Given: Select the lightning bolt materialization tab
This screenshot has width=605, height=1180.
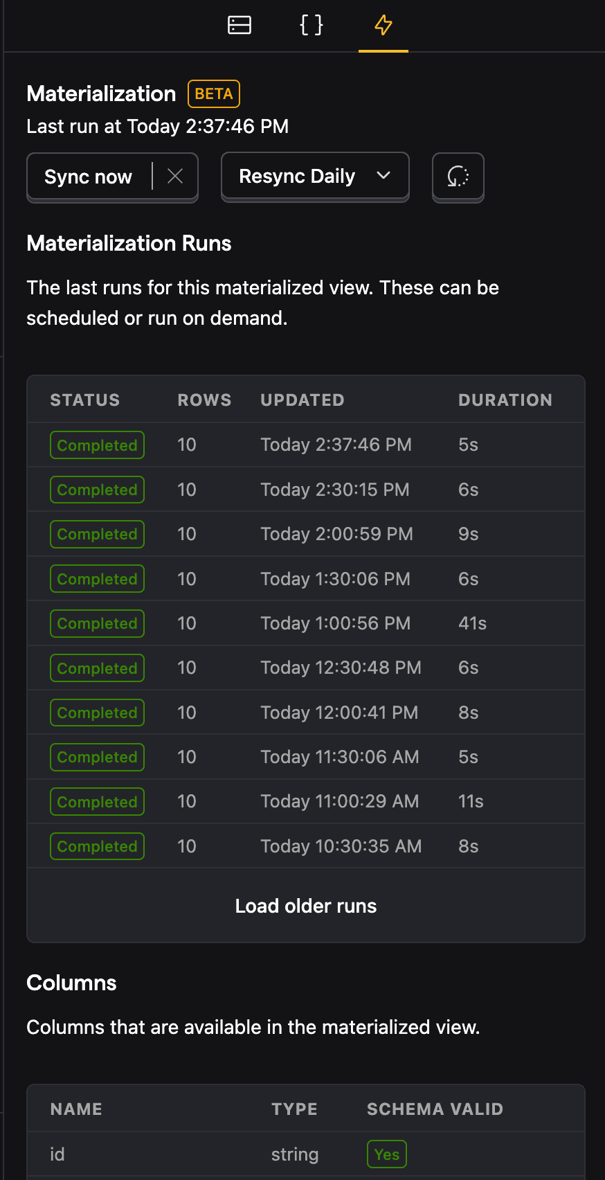Looking at the screenshot, I should [383, 25].
